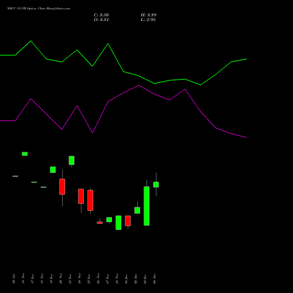Select the 24 Nov date label

tap(80, 278)
